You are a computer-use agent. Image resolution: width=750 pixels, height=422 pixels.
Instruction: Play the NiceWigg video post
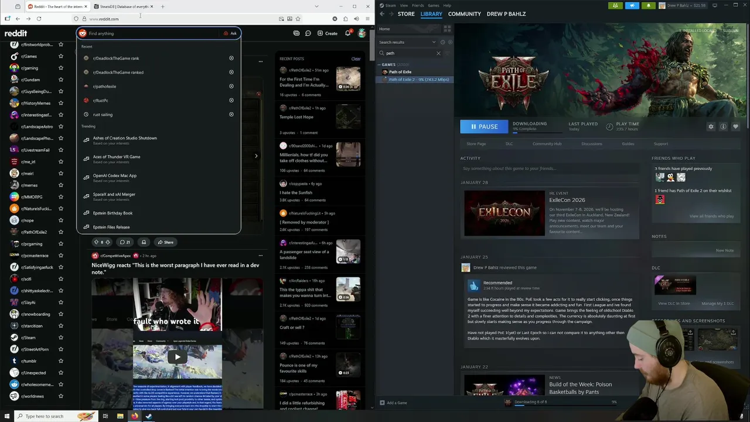click(177, 357)
